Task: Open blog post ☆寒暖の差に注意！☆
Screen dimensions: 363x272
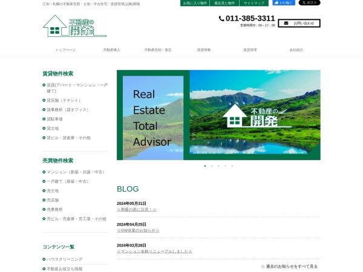Action: pyautogui.click(x=137, y=209)
